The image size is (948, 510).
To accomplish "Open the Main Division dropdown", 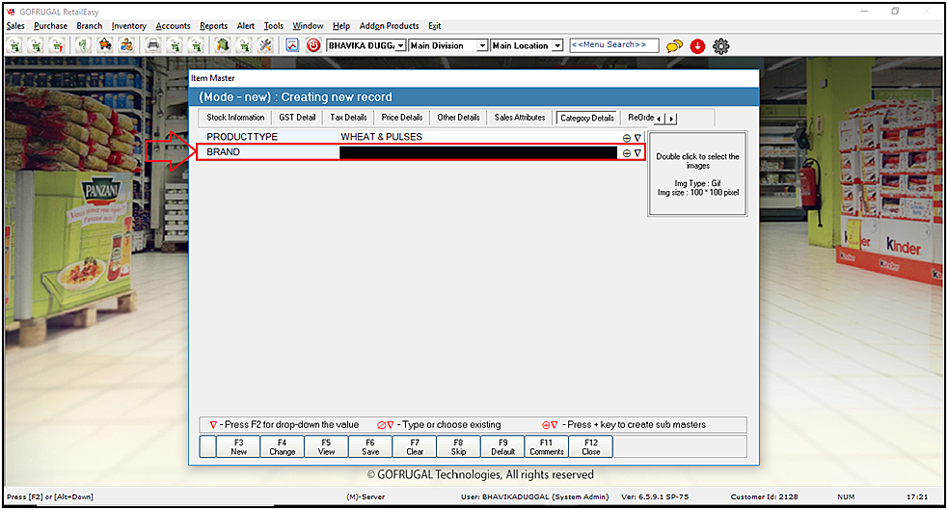I will tap(448, 45).
